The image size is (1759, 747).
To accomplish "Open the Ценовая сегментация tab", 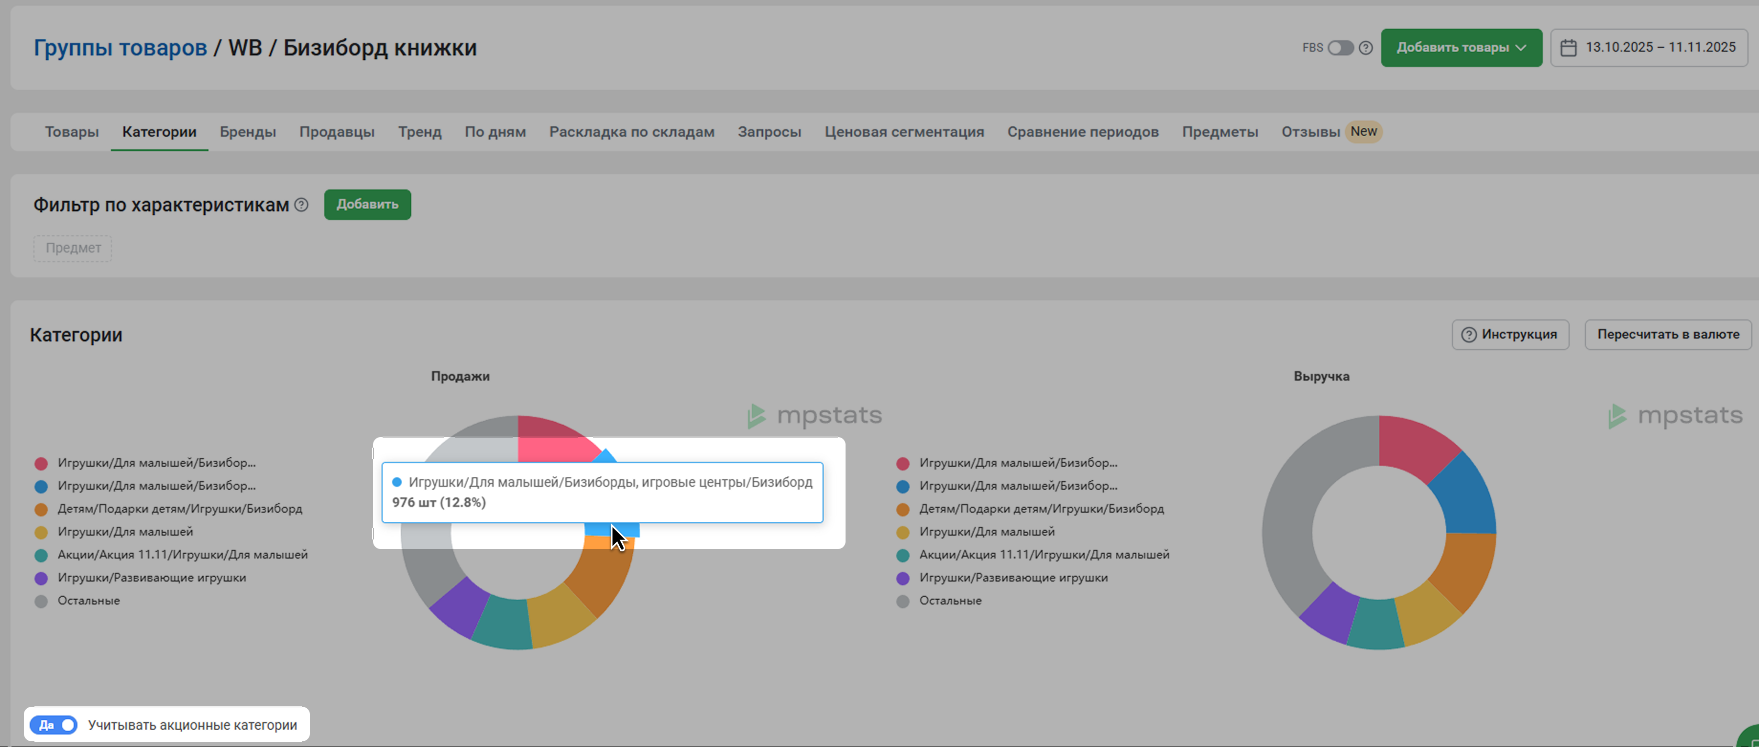I will coord(903,132).
